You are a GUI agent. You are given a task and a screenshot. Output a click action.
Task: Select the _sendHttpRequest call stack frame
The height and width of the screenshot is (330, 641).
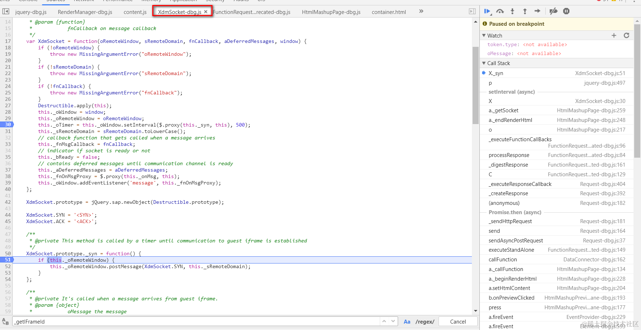tap(557, 221)
